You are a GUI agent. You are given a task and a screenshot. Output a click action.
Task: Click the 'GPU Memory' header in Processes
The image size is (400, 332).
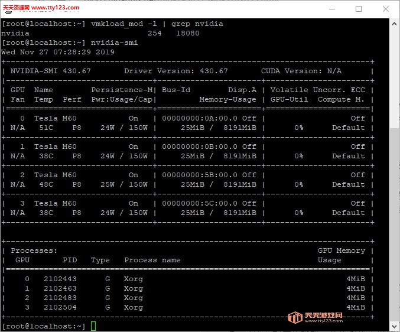[x=342, y=250]
